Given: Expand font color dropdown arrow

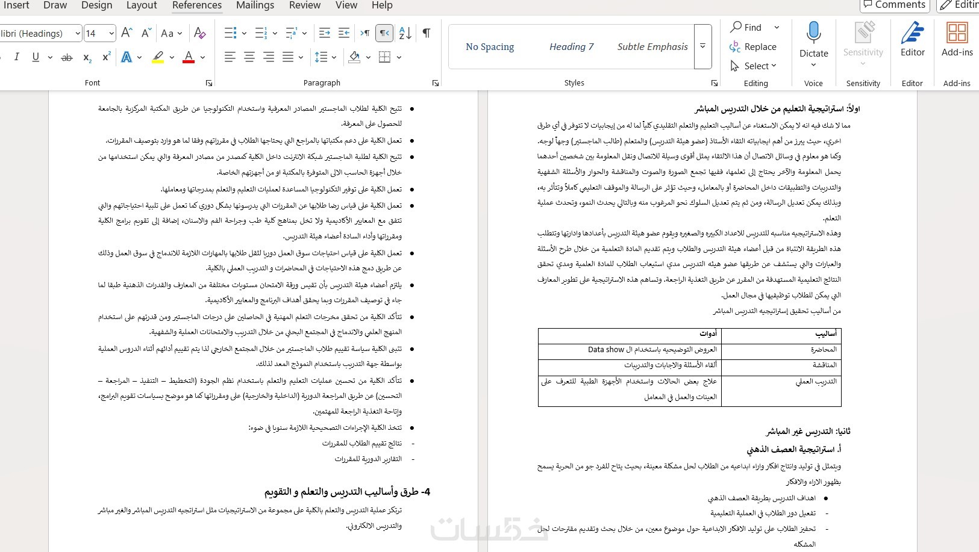Looking at the screenshot, I should (x=202, y=57).
